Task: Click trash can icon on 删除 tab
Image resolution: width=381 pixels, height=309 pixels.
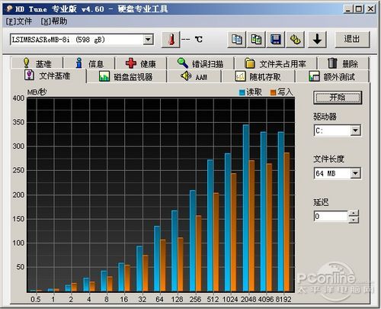Action: tap(332, 63)
